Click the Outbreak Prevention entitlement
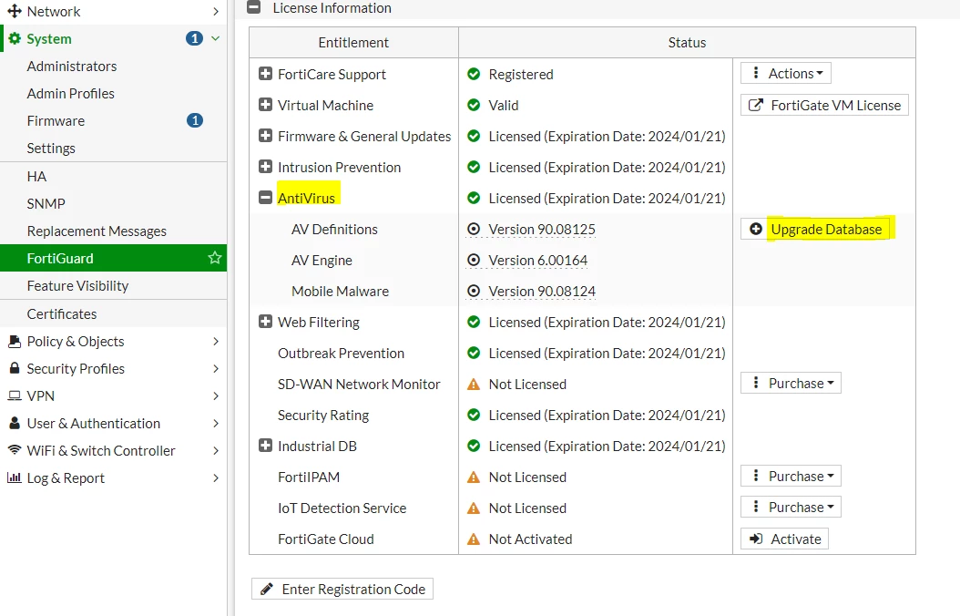The width and height of the screenshot is (960, 616). point(341,354)
